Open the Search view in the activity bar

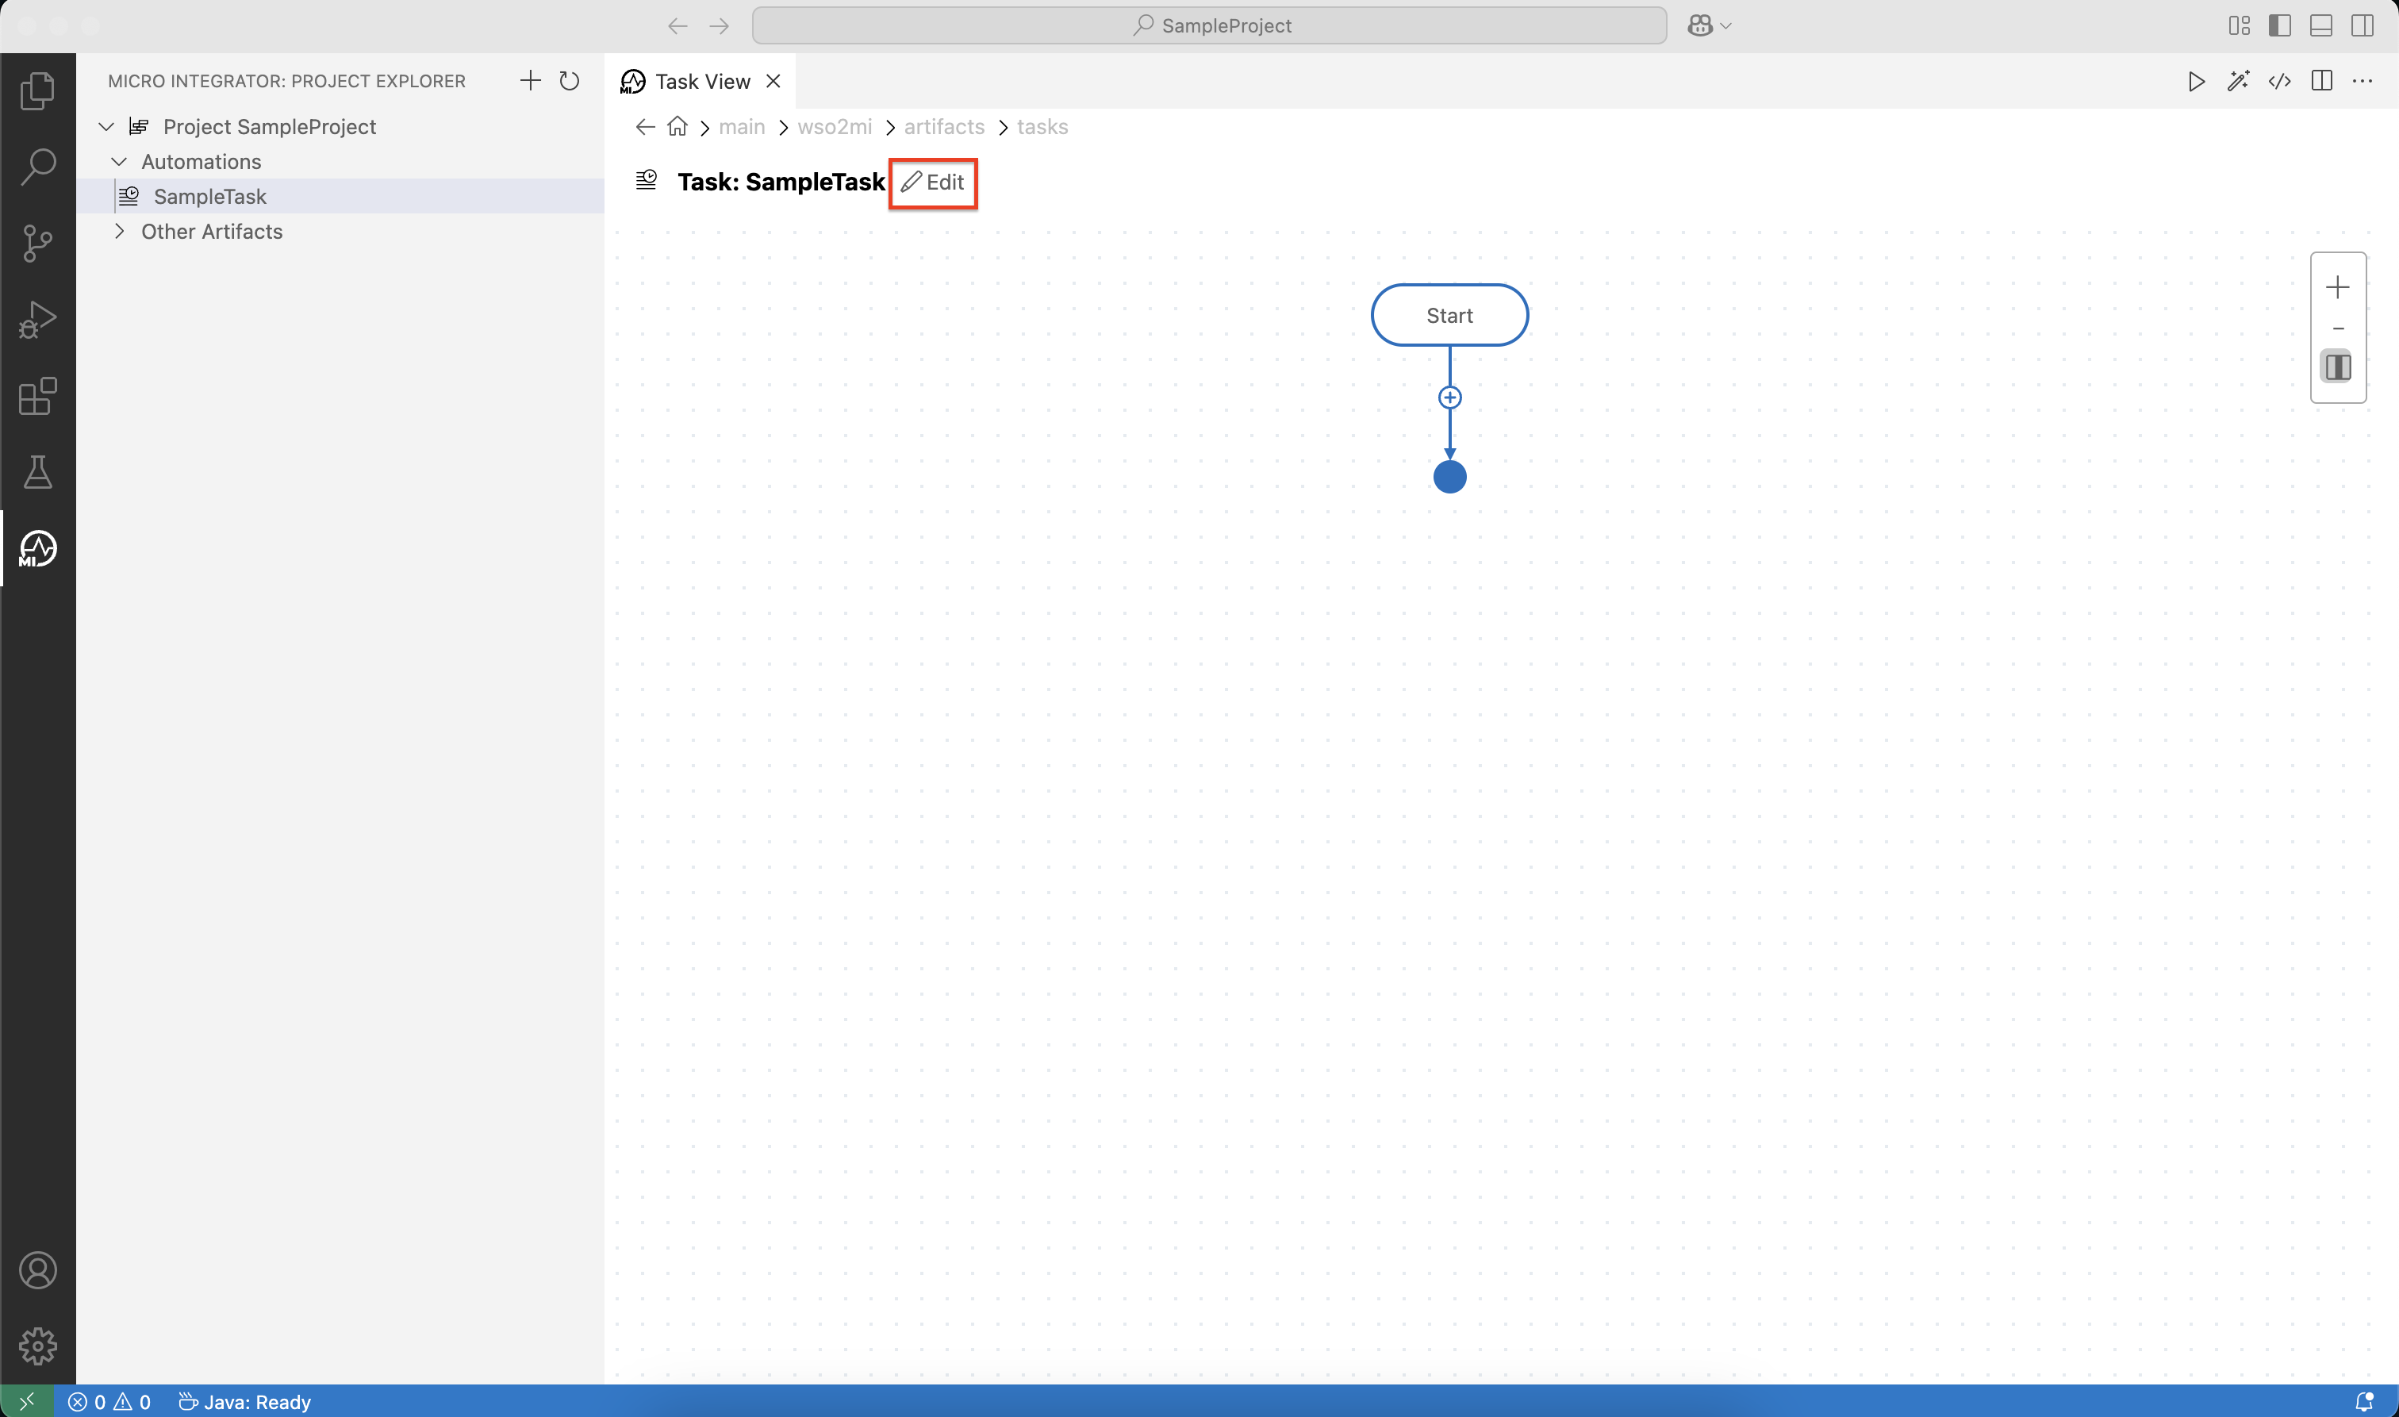38,166
